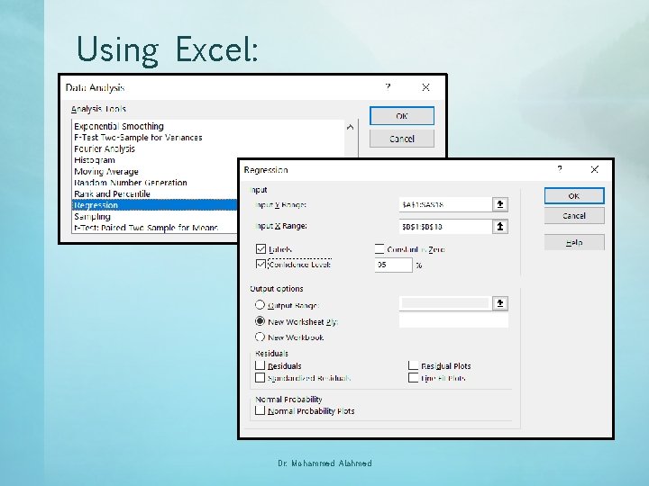Select the highlighted Regression entry

(155, 205)
